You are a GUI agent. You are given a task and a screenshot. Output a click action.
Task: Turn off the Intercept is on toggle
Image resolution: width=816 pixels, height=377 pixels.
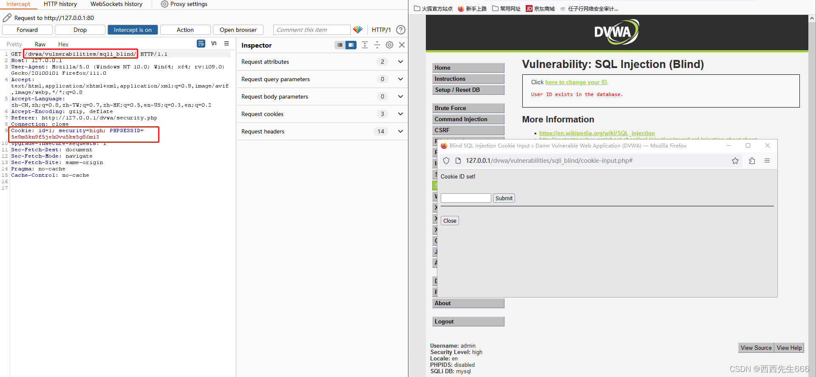133,30
